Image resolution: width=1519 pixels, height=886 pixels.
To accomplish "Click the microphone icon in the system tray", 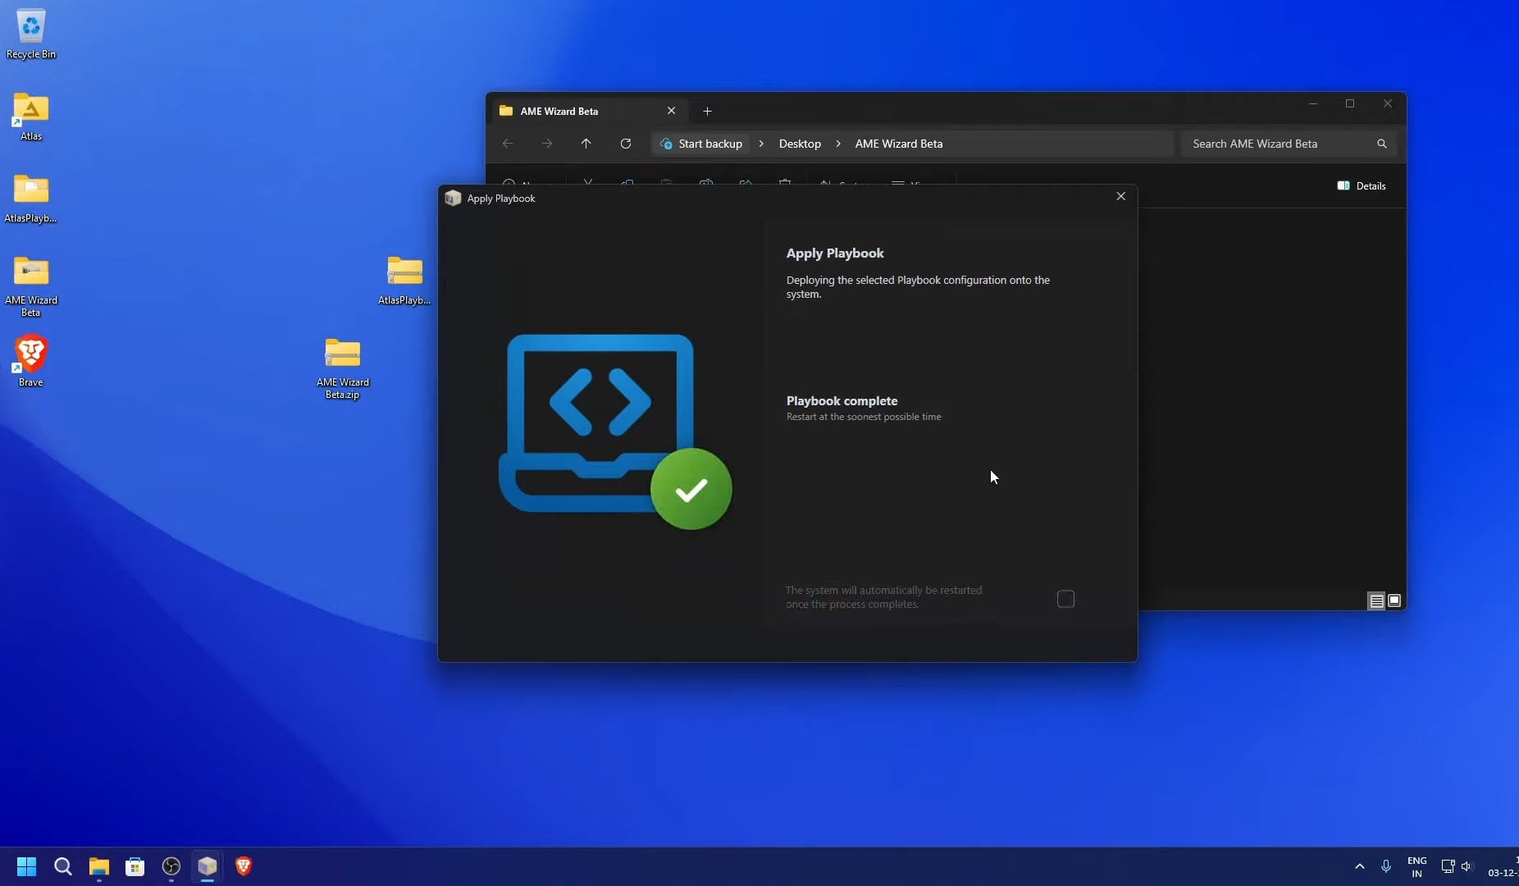I will 1384,866.
